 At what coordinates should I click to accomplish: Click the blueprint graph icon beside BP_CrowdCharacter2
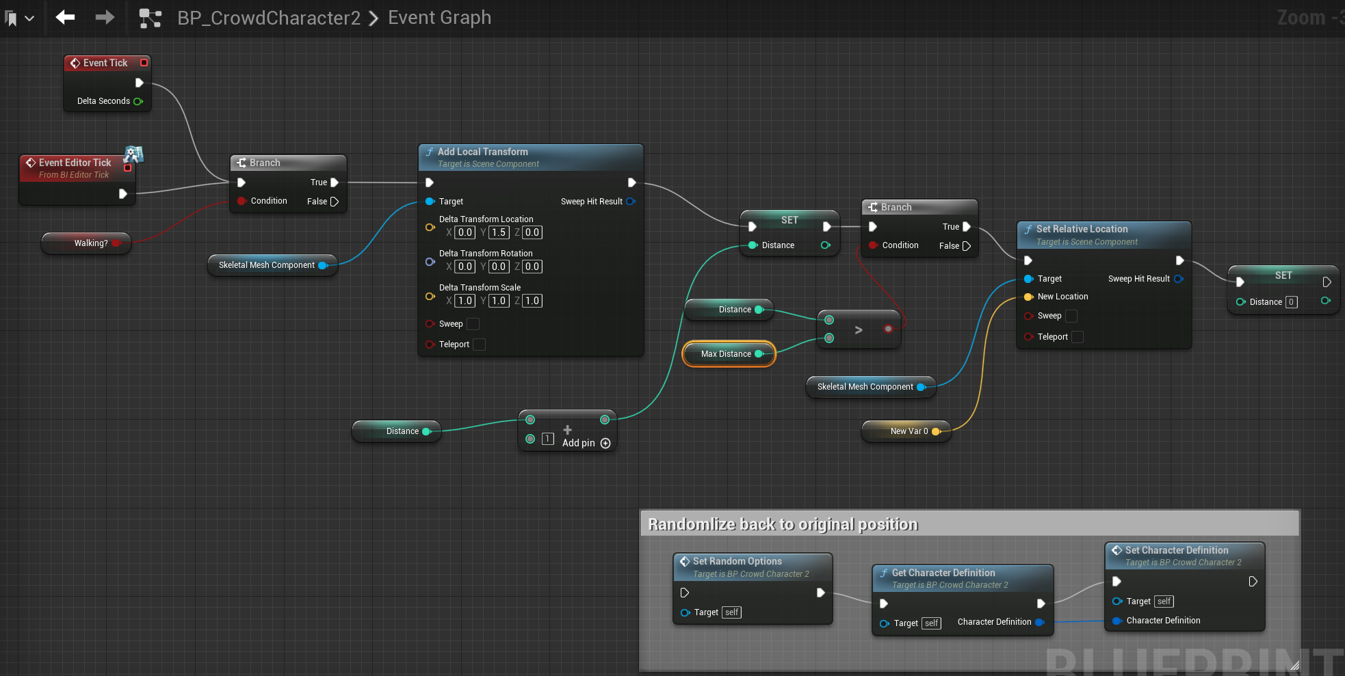[x=150, y=18]
